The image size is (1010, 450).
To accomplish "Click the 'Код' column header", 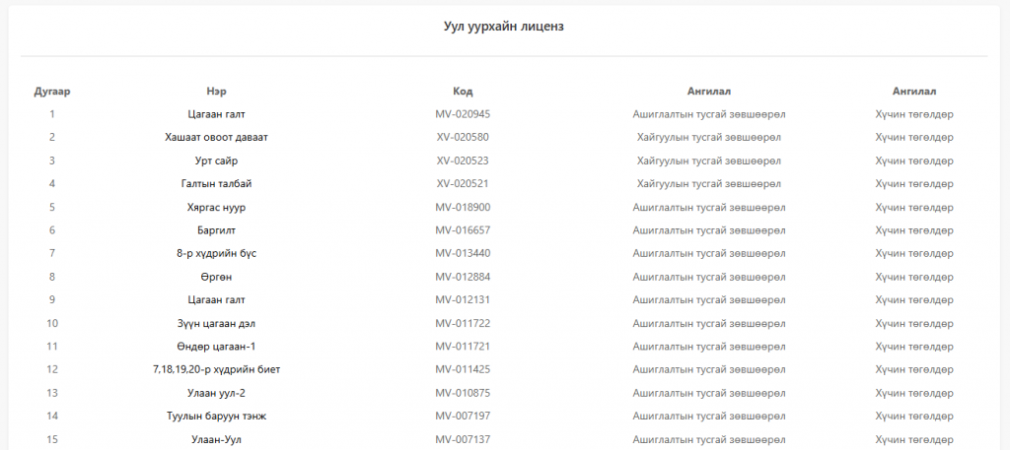I will [463, 92].
